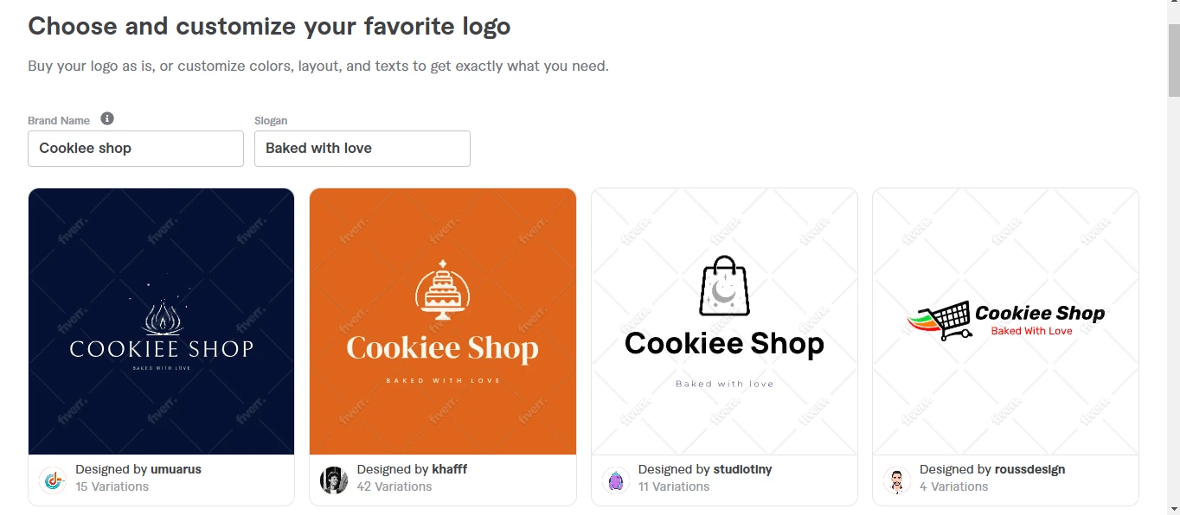Click the cake emblem on orange logo
This screenshot has width=1180, height=515.
point(442,289)
